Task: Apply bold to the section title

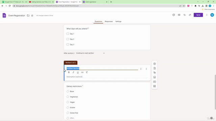Action: (69, 72)
